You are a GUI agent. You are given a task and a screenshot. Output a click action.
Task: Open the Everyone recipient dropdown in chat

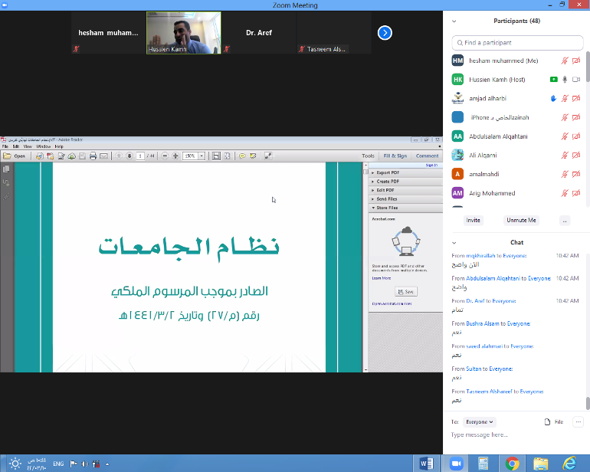tap(480, 421)
